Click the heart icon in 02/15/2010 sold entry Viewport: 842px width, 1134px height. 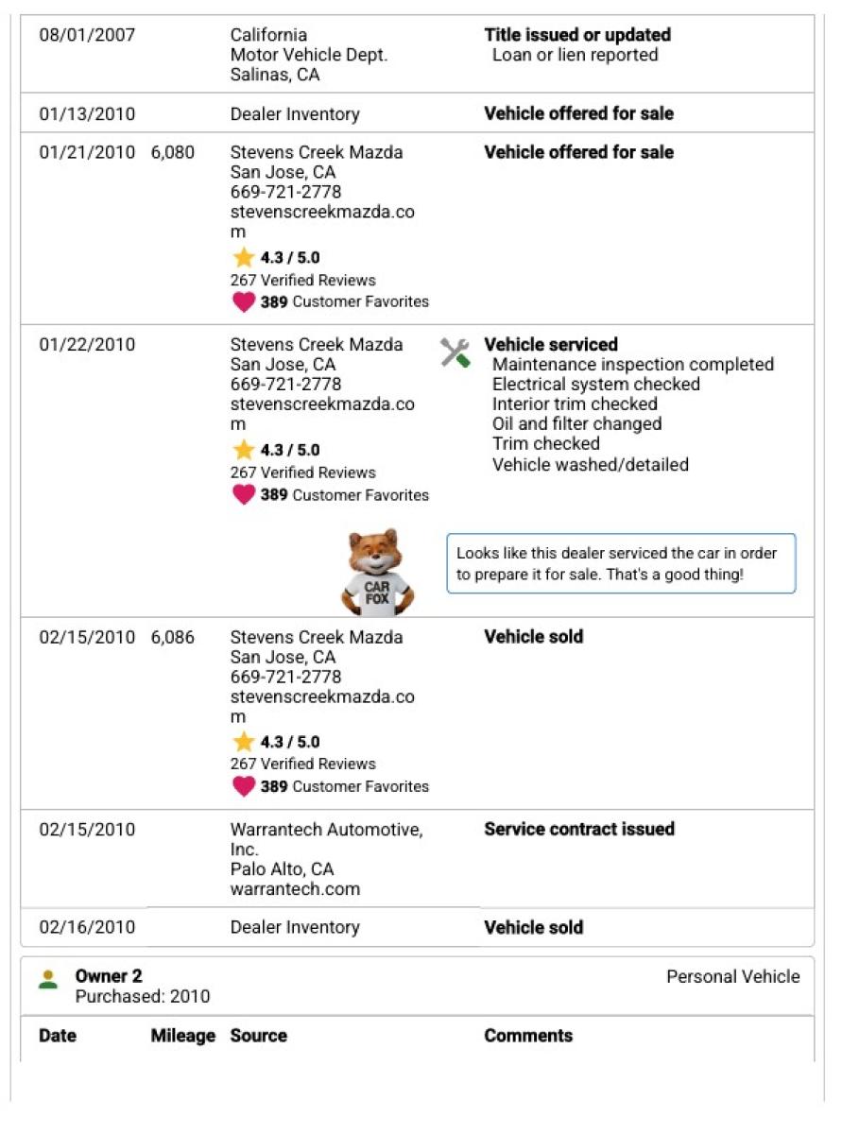click(244, 786)
